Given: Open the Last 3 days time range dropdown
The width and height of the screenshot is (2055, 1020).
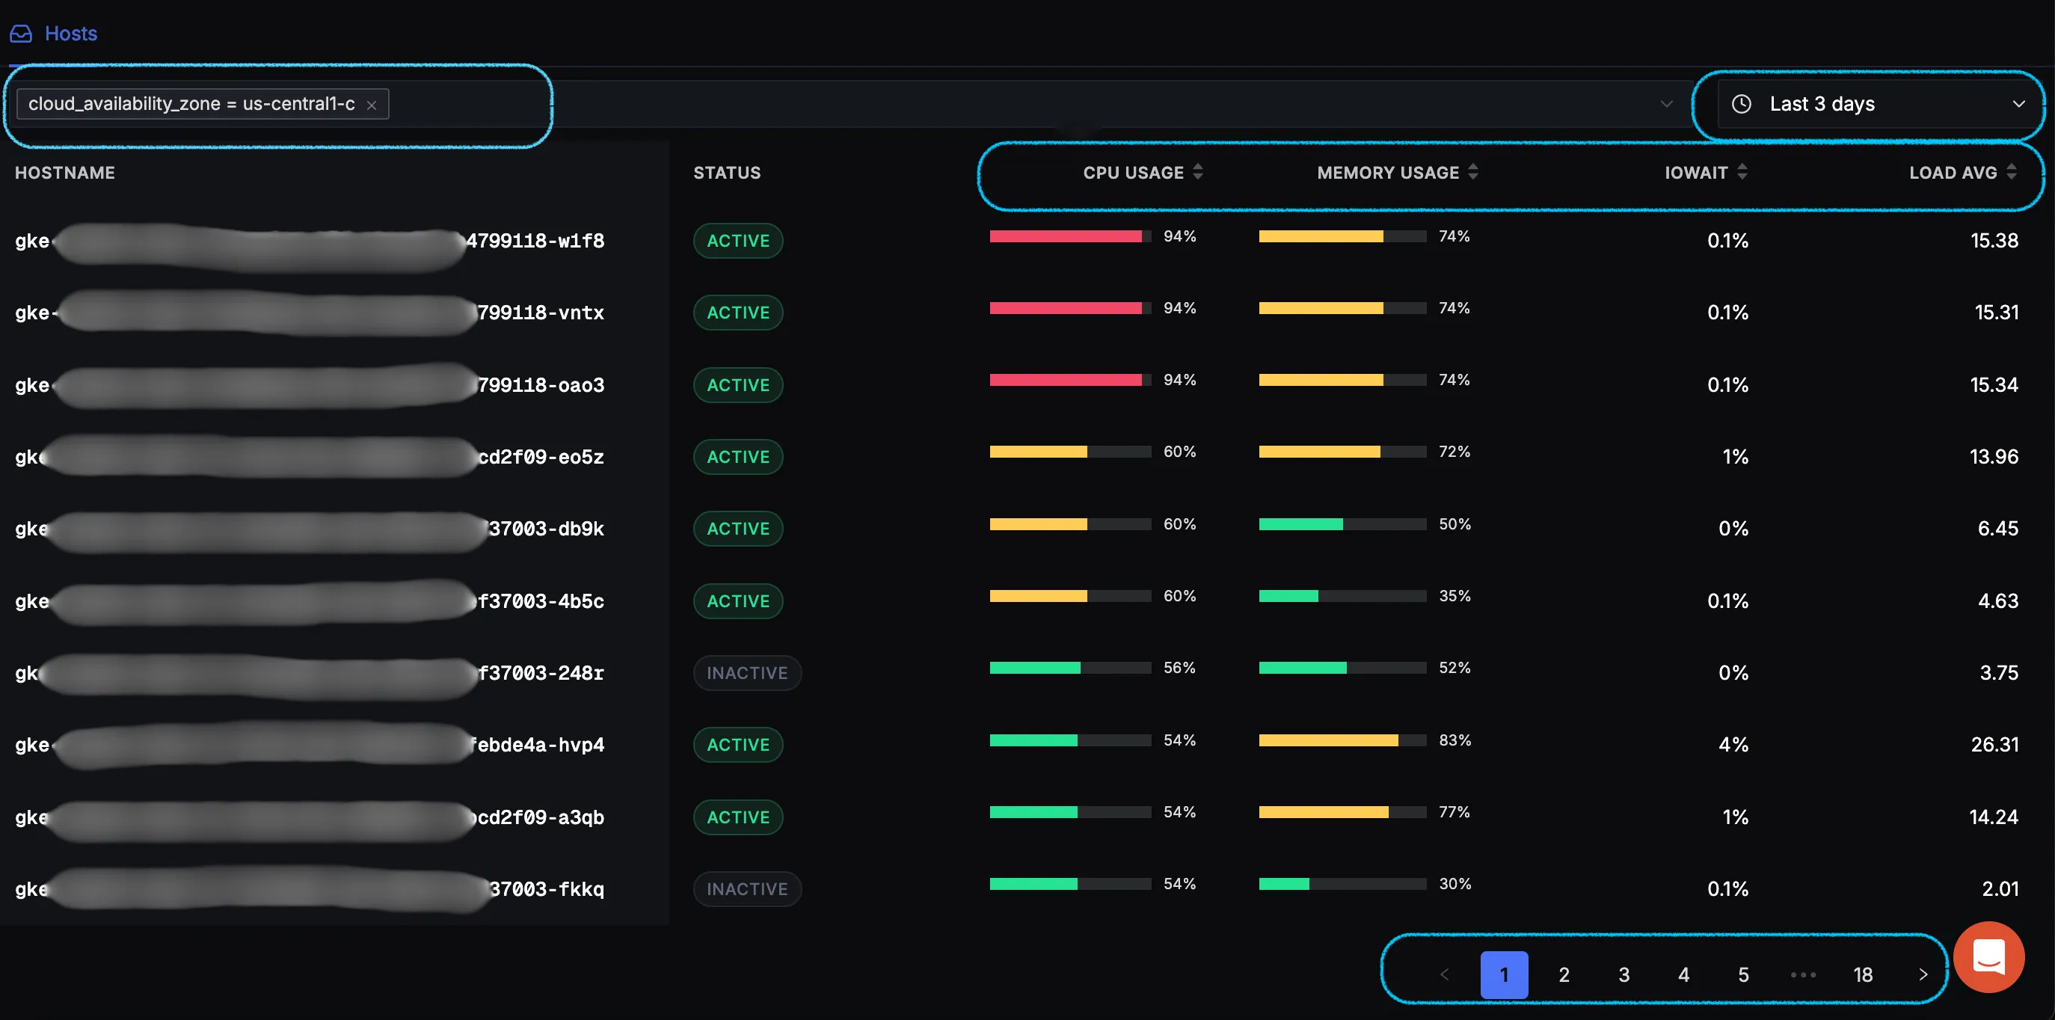Looking at the screenshot, I should tap(1878, 104).
